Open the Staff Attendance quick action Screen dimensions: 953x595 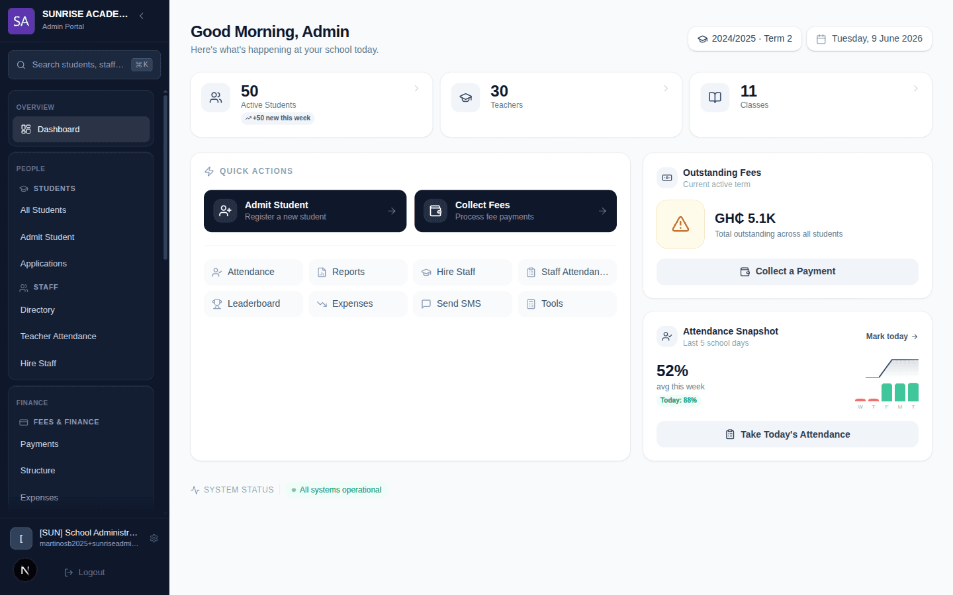[567, 272]
